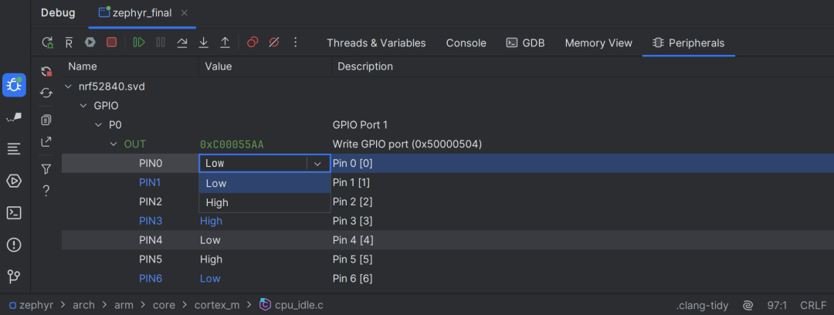Choose High in the PIN0 dropdown list

264,202
